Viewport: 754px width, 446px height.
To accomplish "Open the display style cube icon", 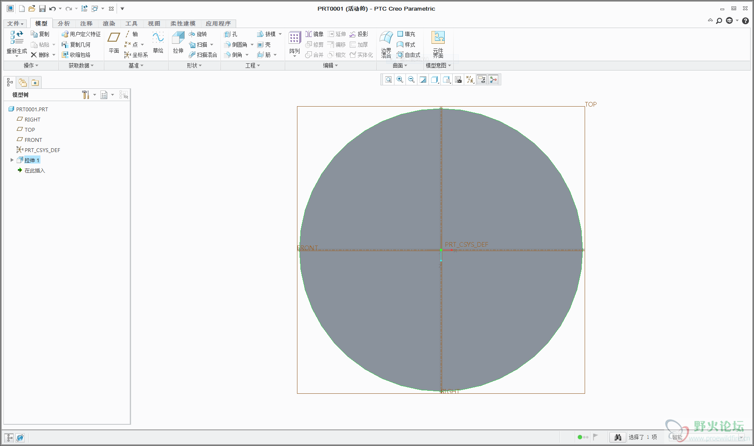I will tap(434, 79).
